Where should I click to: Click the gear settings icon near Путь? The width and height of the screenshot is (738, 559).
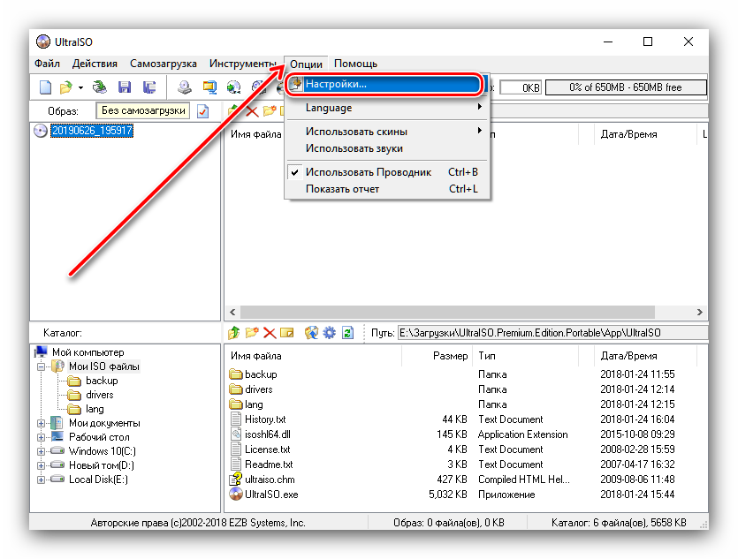329,333
